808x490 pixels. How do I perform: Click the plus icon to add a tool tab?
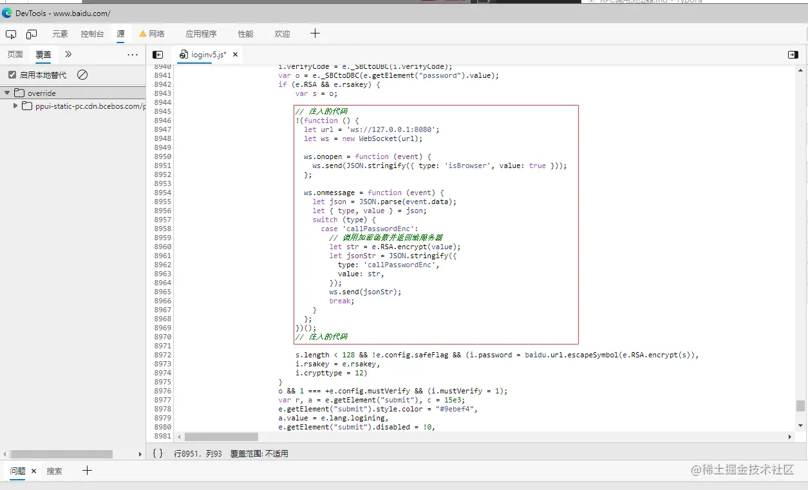click(x=315, y=33)
